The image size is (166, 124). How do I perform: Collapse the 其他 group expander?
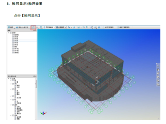pyautogui.click(x=11, y=115)
